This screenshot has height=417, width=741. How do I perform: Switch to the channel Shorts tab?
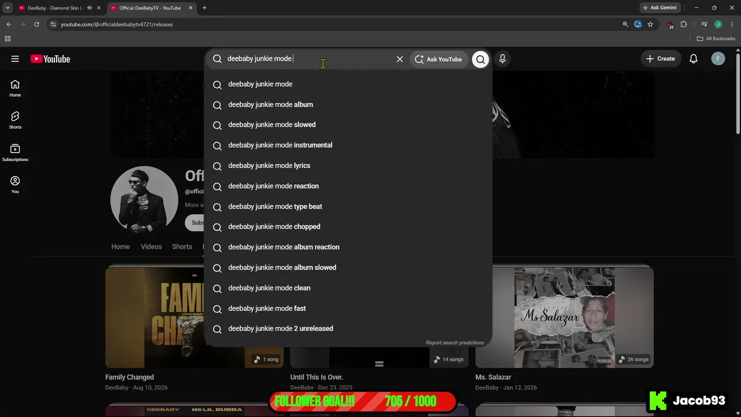pyautogui.click(x=182, y=247)
